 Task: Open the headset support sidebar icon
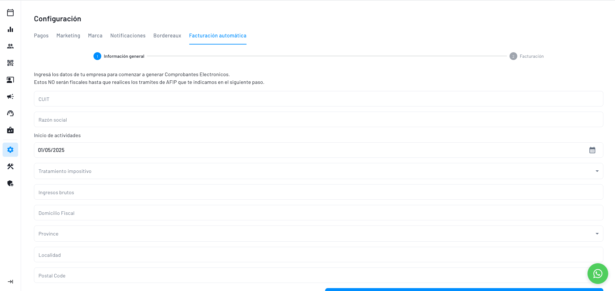(x=10, y=113)
